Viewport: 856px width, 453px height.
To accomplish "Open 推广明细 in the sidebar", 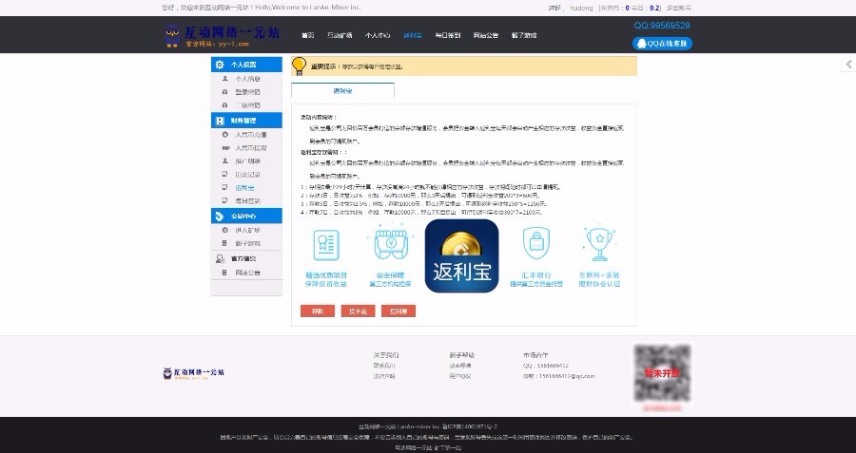I will [248, 161].
